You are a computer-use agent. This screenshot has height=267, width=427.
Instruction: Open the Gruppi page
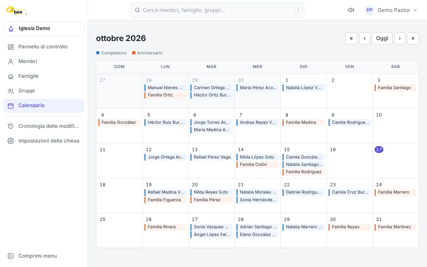click(x=44, y=91)
